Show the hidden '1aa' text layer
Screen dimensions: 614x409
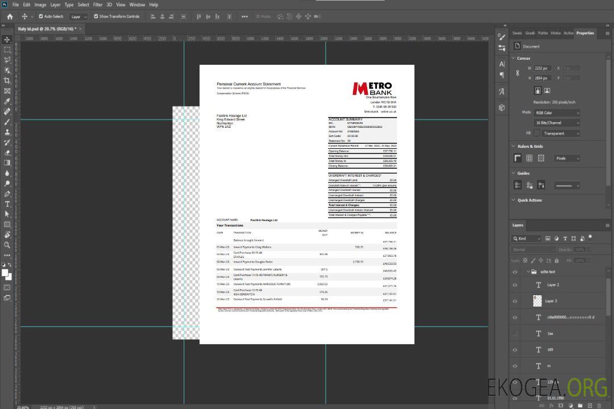click(515, 333)
